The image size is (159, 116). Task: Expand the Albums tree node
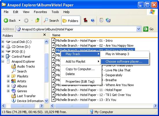point(8,86)
